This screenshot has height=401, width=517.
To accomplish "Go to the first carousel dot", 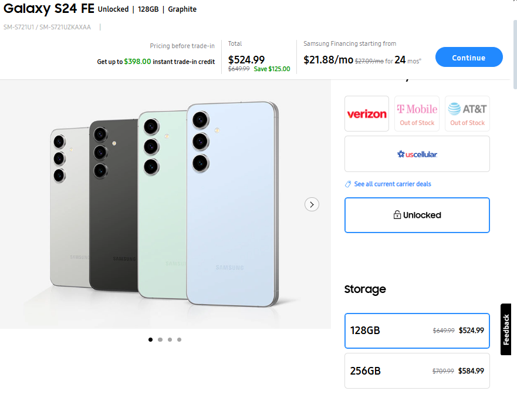I will [151, 339].
